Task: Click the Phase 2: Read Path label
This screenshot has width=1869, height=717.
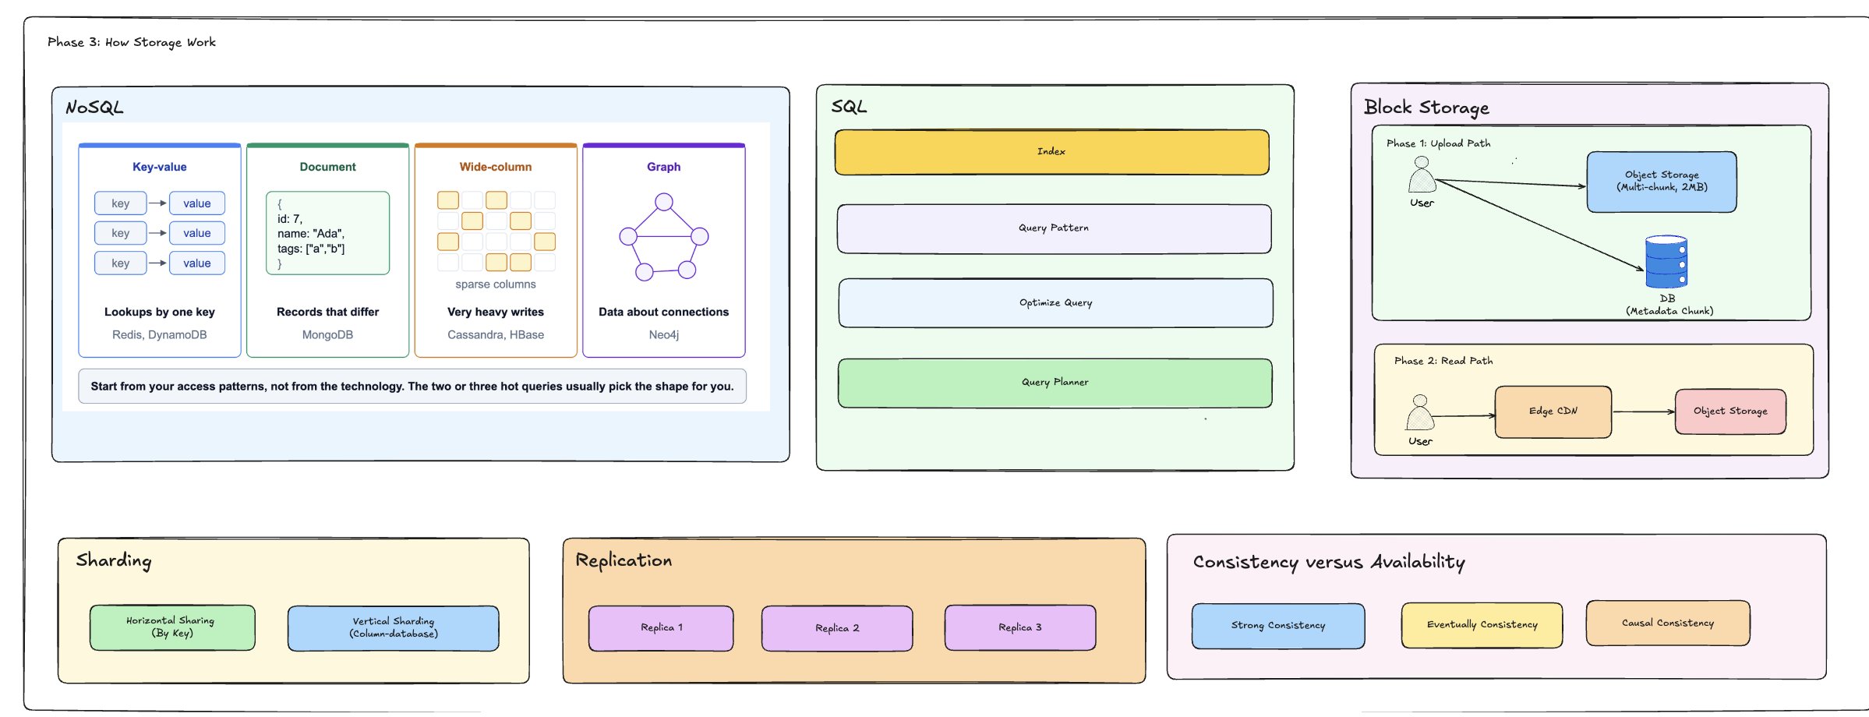Action: coord(1443,361)
